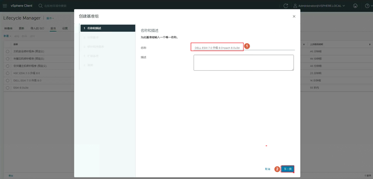Click the 名称 input field
Image resolution: width=373 pixels, height=179 pixels.
tap(244, 47)
